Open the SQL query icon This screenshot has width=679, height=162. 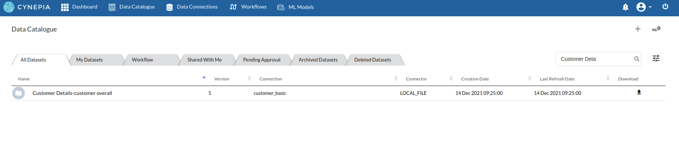point(656,29)
